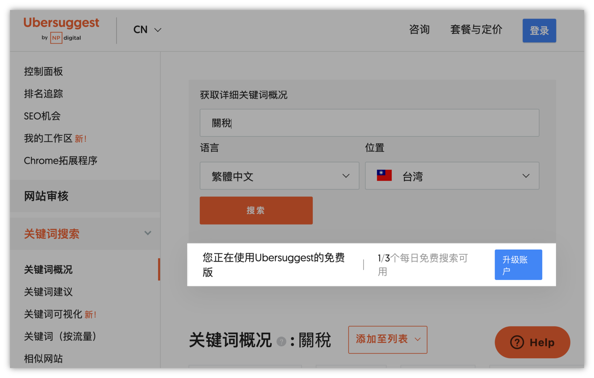Open 网站审核 section in sidebar
594x378 pixels.
(x=46, y=196)
